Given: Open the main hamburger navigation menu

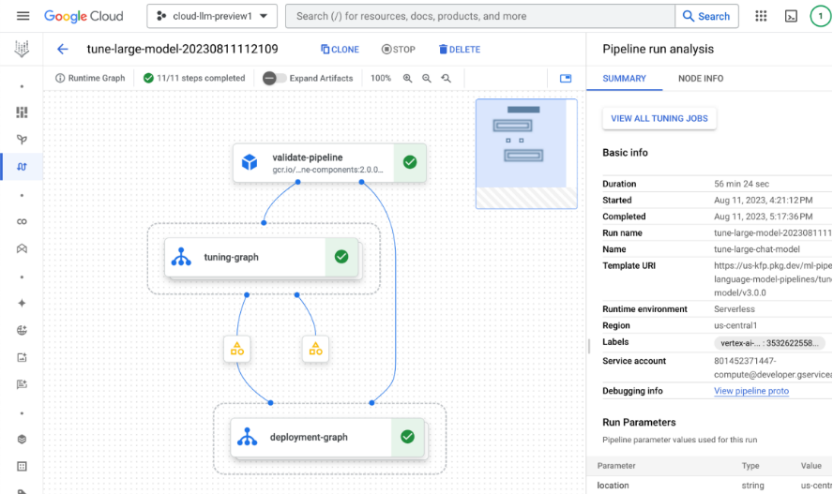Looking at the screenshot, I should point(23,16).
